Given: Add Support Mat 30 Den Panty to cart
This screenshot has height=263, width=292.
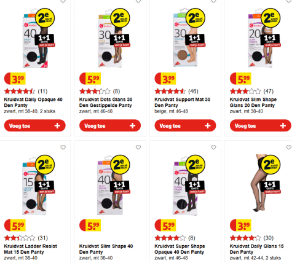Looking at the screenshot, I should pos(185,125).
